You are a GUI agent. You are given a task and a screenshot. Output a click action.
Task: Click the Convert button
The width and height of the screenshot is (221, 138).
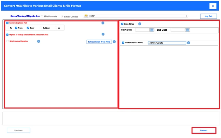[204, 130]
